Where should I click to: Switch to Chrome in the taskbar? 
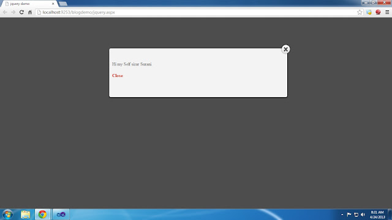pos(42,215)
